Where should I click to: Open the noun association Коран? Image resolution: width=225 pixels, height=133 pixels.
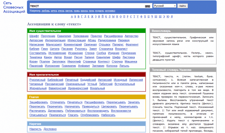click(x=34, y=62)
